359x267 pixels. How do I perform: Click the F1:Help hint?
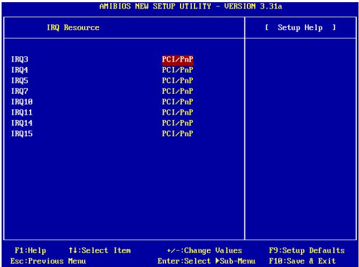(30, 250)
